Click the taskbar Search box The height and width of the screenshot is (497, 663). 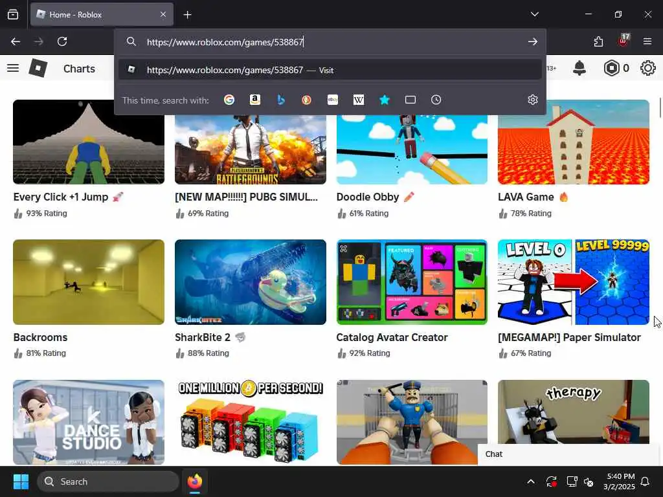pos(108,481)
